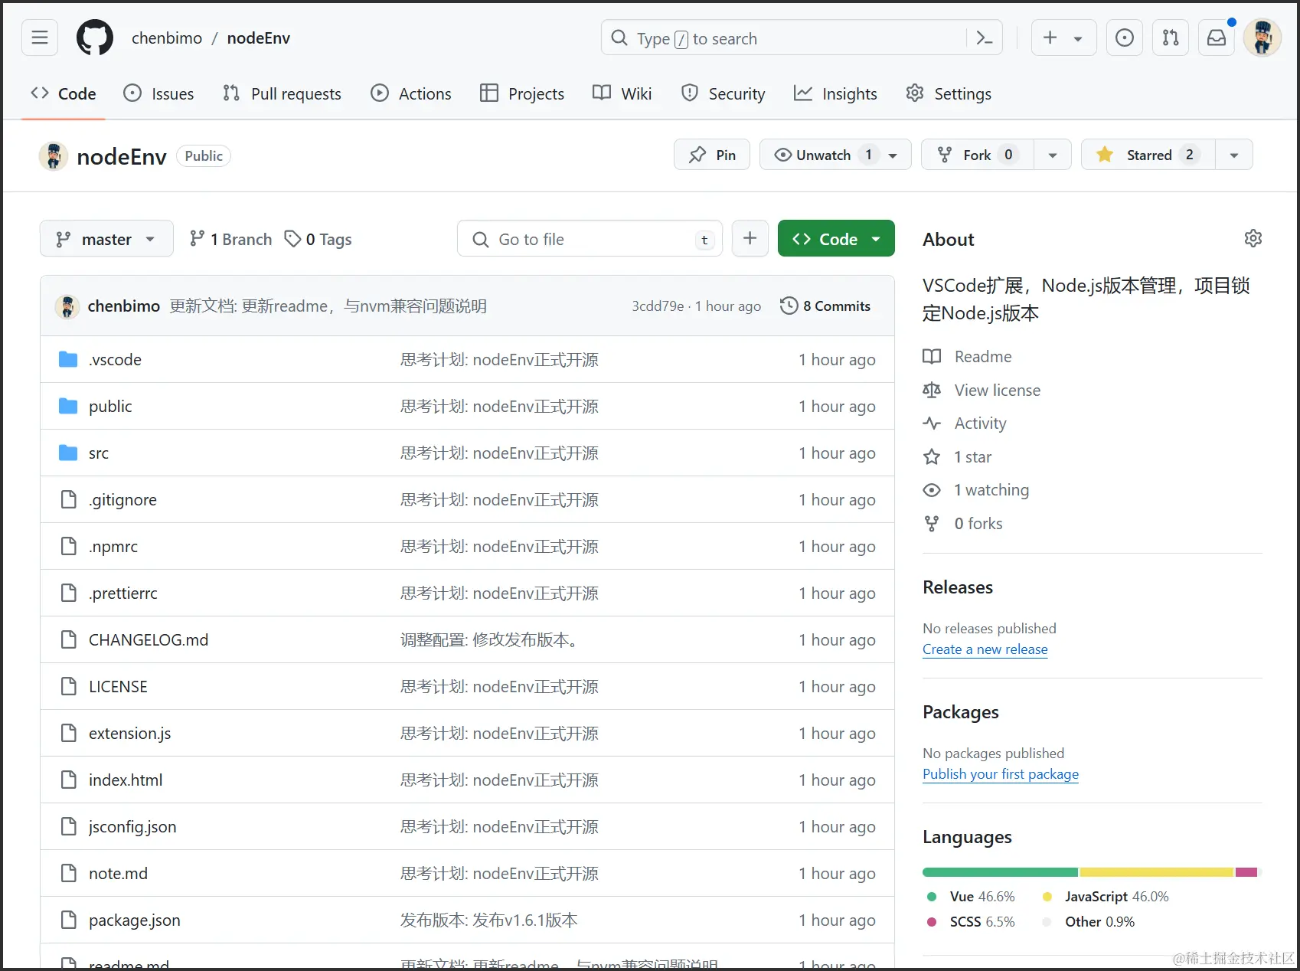
Task: Click the public folder icon
Action: (x=68, y=406)
